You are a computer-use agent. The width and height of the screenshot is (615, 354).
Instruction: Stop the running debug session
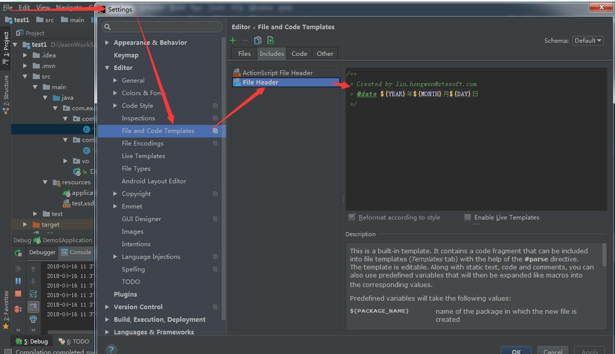click(x=18, y=294)
